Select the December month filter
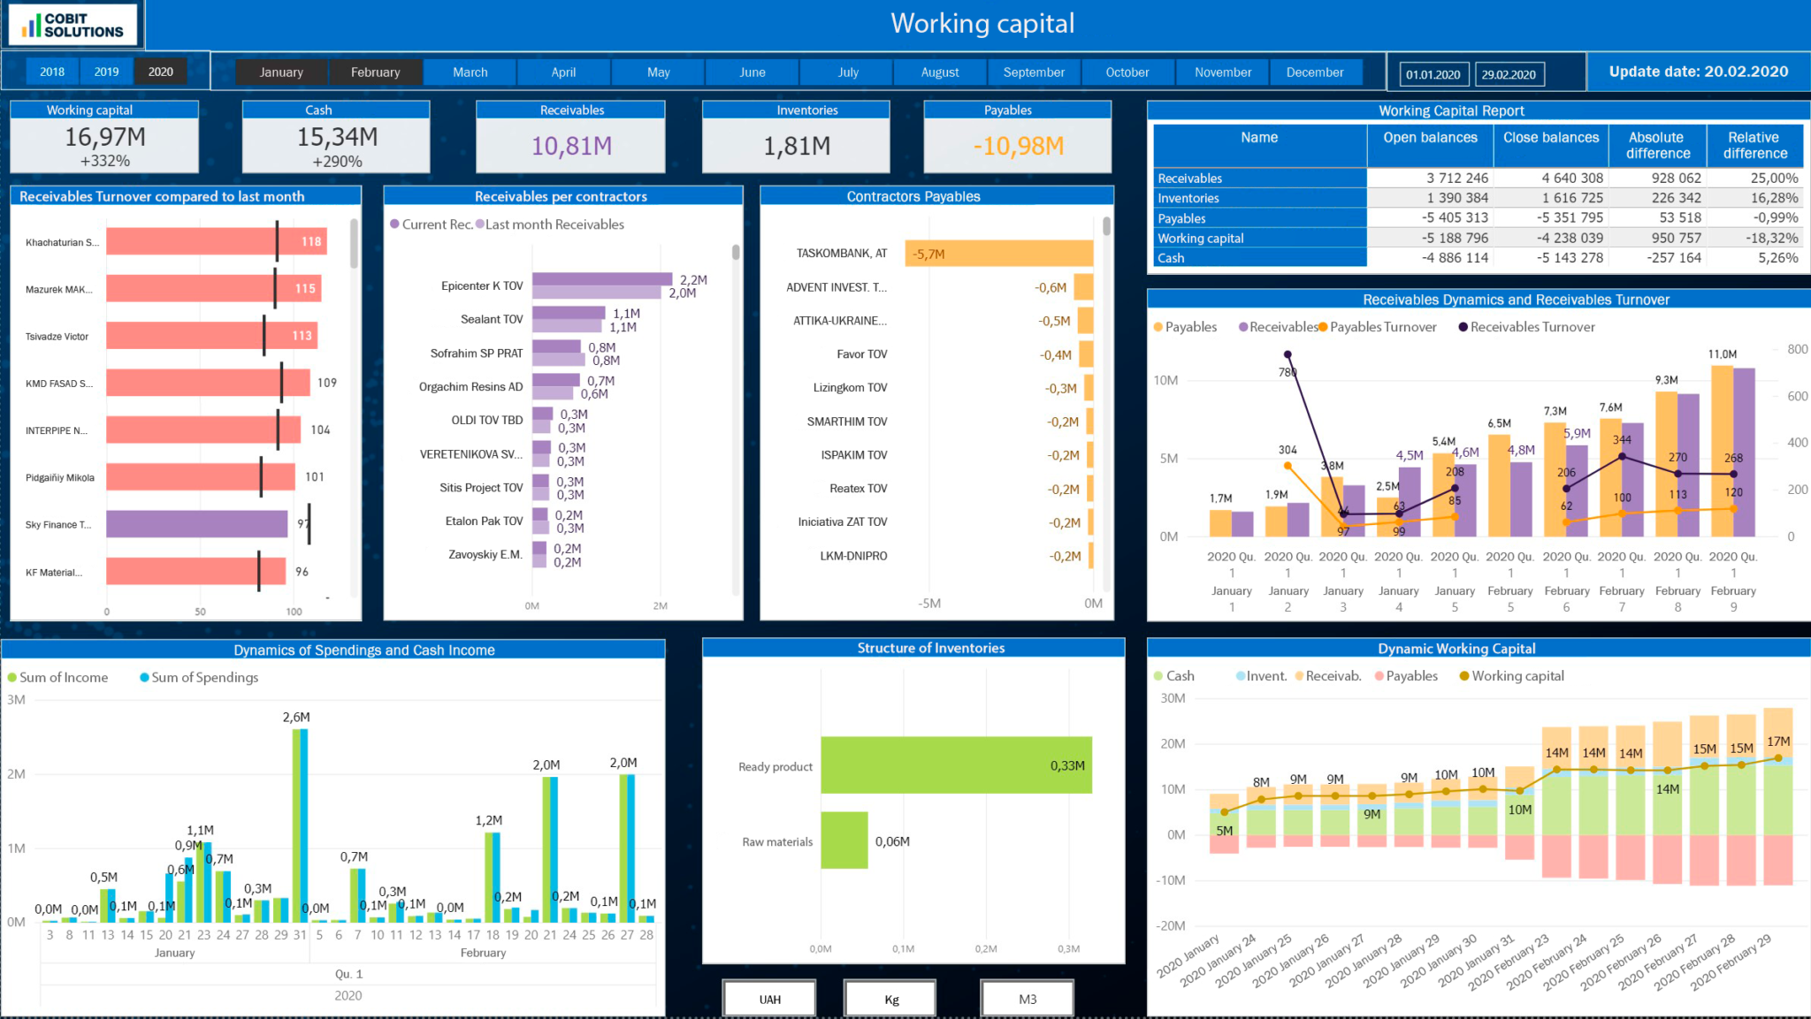The image size is (1811, 1019). coord(1316,72)
